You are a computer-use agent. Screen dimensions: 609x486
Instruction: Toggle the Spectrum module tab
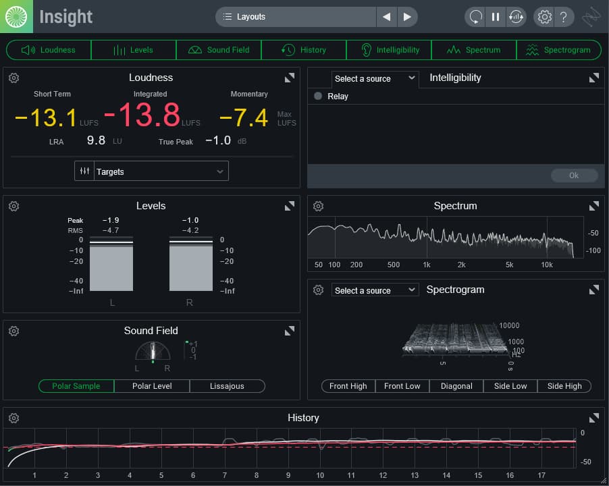coord(474,50)
